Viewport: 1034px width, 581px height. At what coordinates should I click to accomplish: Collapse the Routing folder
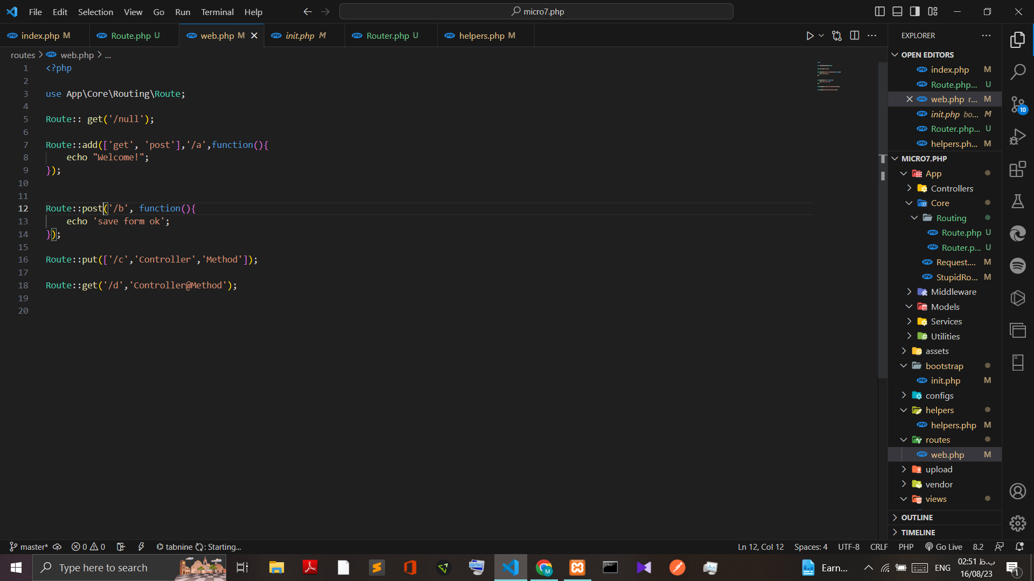(x=945, y=218)
